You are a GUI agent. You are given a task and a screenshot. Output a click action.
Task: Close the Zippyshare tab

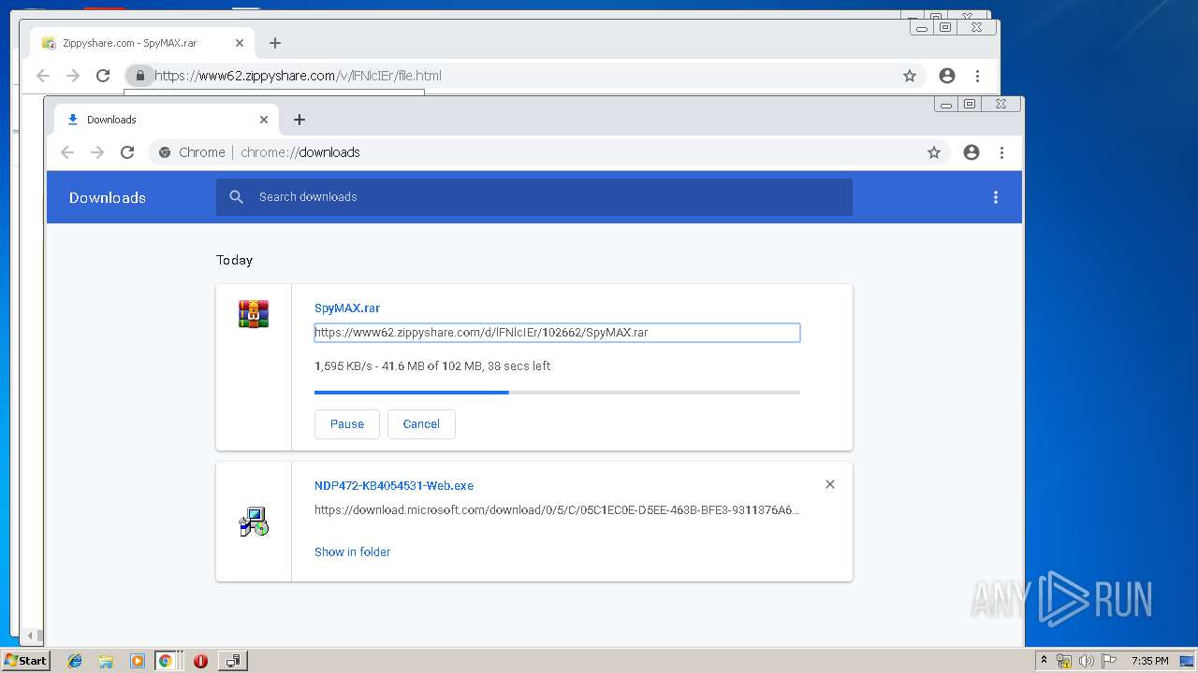(x=240, y=43)
